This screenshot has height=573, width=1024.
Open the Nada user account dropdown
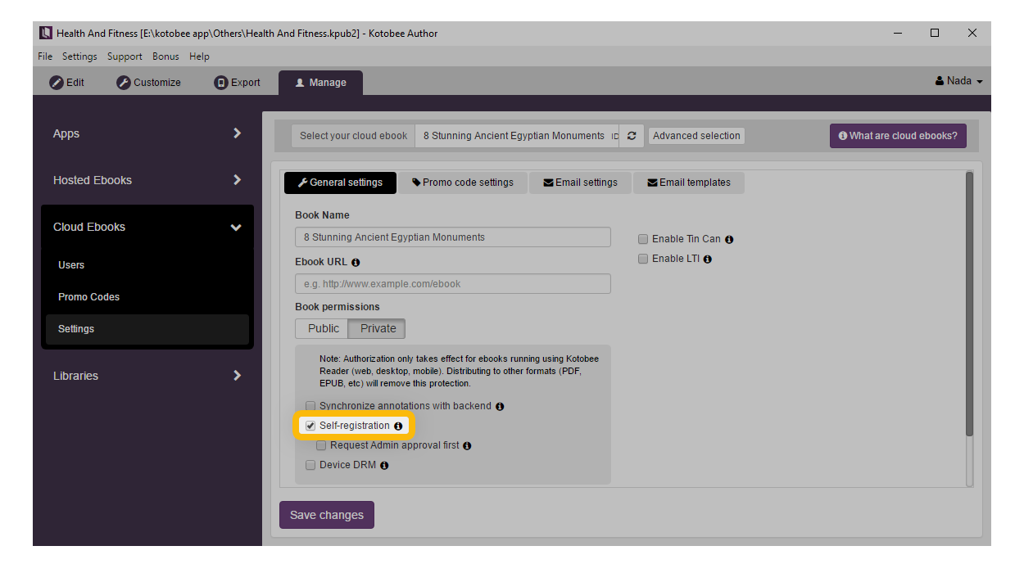click(x=958, y=81)
